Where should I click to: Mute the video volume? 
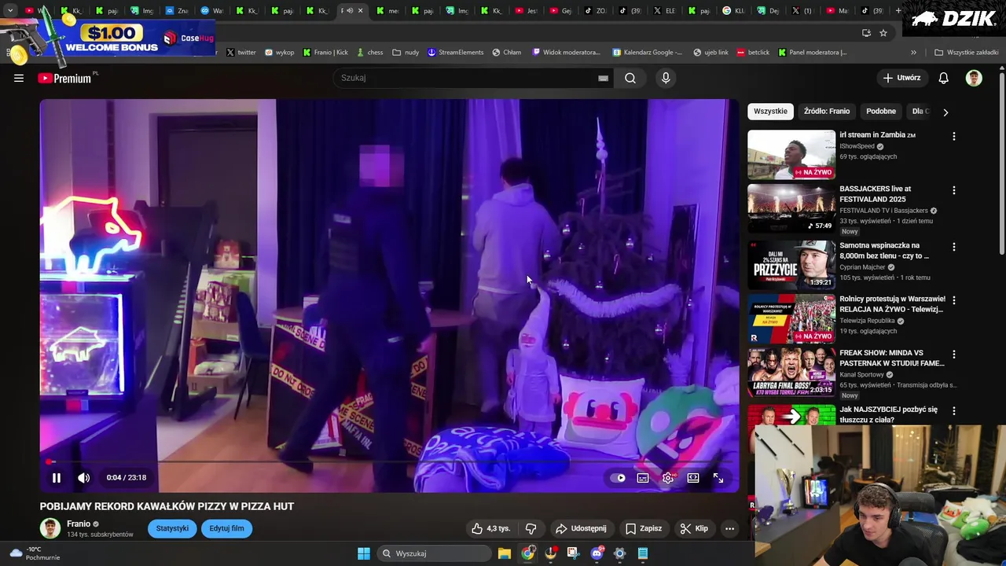[x=83, y=478]
